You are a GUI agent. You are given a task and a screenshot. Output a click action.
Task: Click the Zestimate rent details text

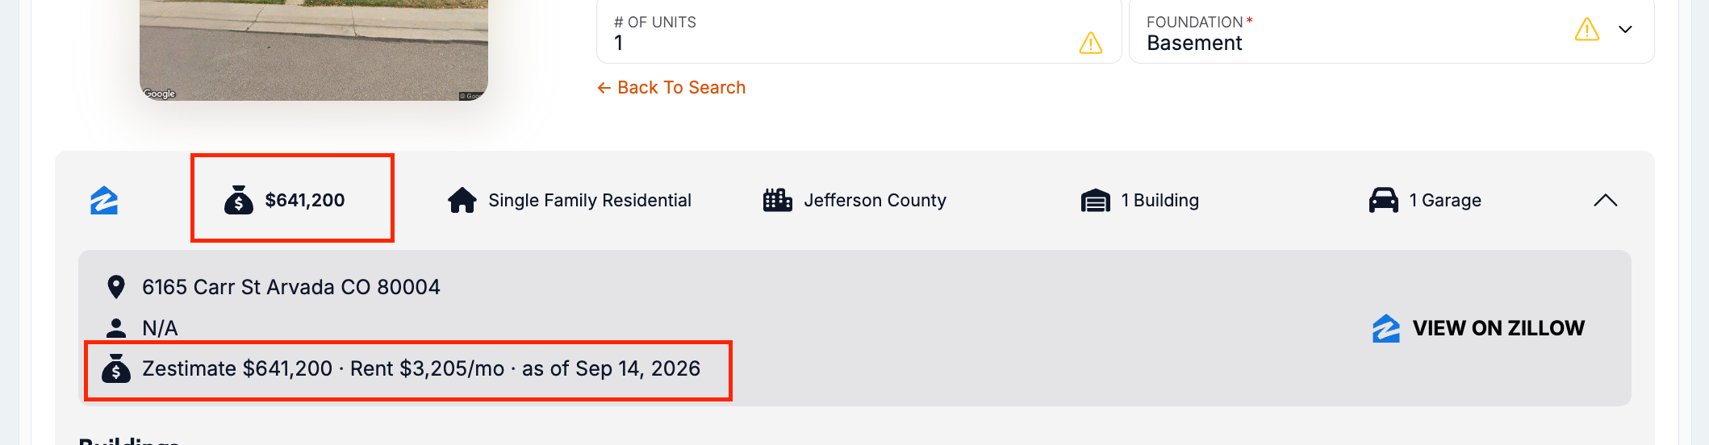pos(421,368)
